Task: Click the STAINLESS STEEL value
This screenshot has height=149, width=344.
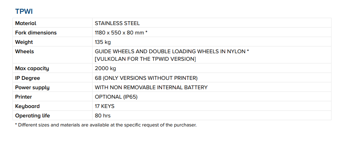Action: (117, 23)
